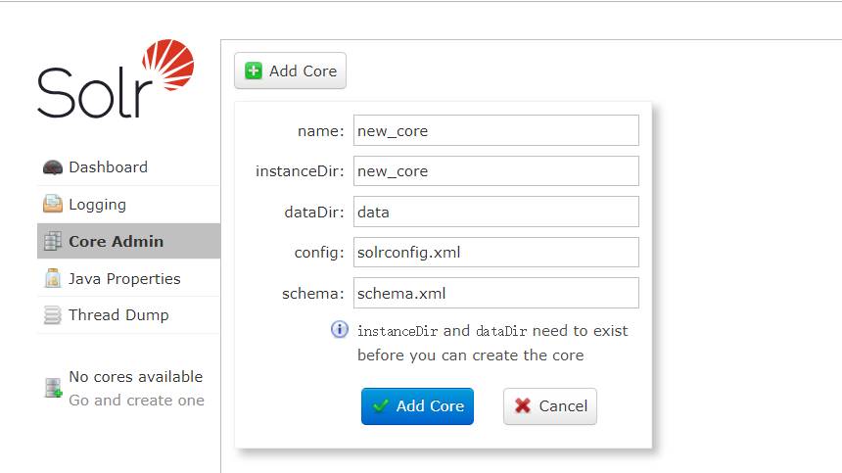The height and width of the screenshot is (473, 842).
Task: Click the server icon beside No cores available
Action: point(53,388)
